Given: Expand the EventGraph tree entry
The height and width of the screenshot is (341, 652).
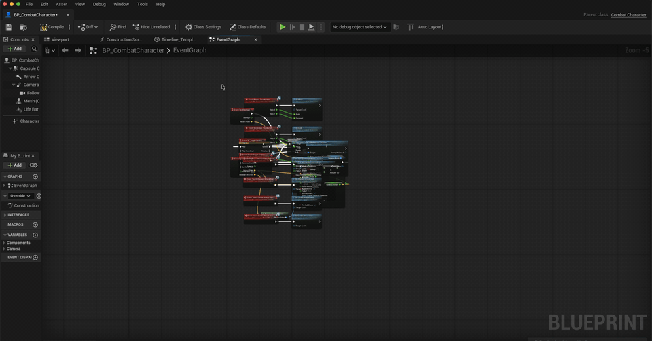Looking at the screenshot, I should [4, 186].
